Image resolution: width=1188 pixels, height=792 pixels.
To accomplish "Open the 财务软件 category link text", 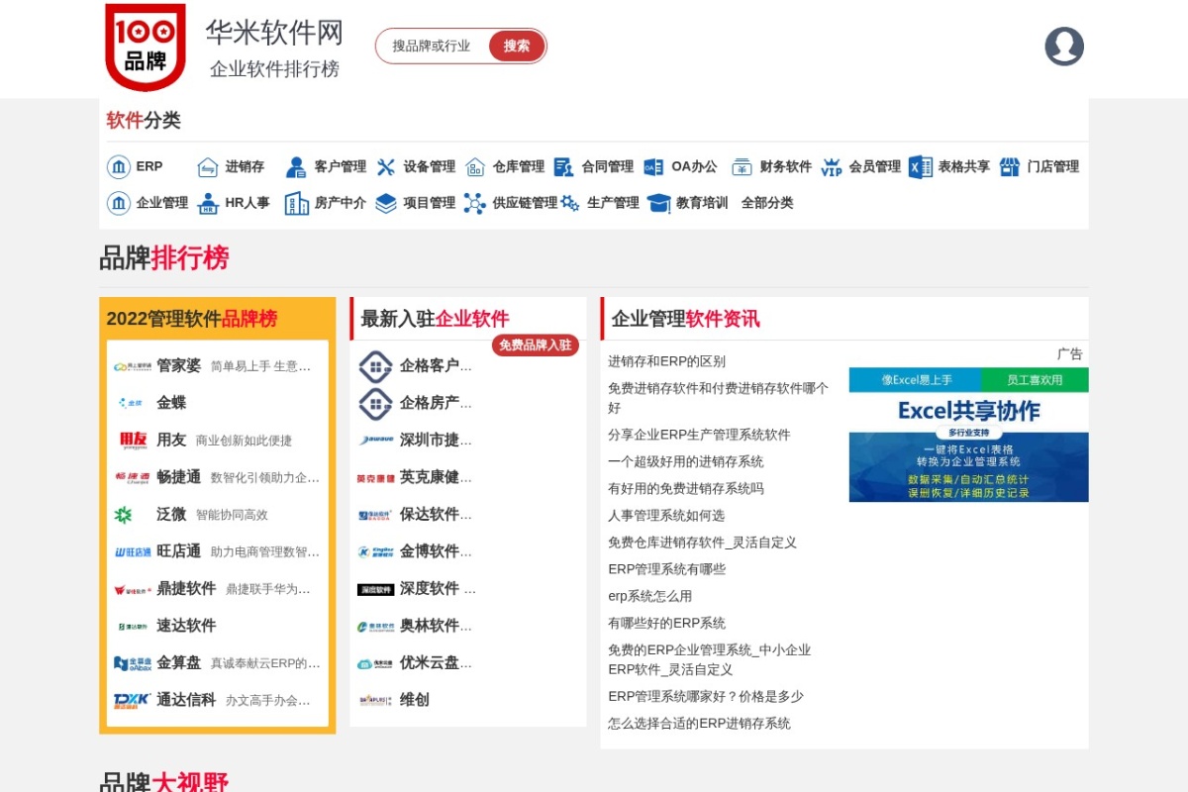I will 786,166.
